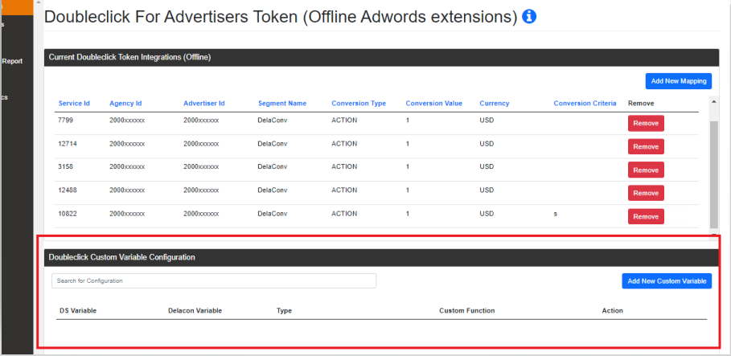This screenshot has width=731, height=356.
Task: Click the Add New Mapping button
Action: 678,81
